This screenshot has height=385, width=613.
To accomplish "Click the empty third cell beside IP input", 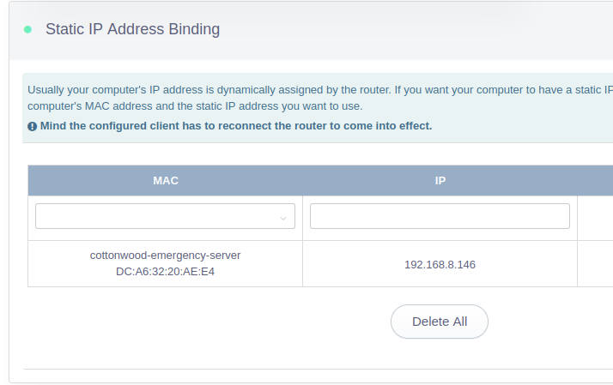I will (x=595, y=216).
